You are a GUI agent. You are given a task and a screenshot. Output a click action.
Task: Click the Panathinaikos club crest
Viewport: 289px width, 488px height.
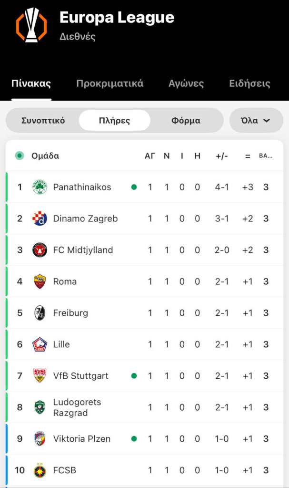click(40, 187)
